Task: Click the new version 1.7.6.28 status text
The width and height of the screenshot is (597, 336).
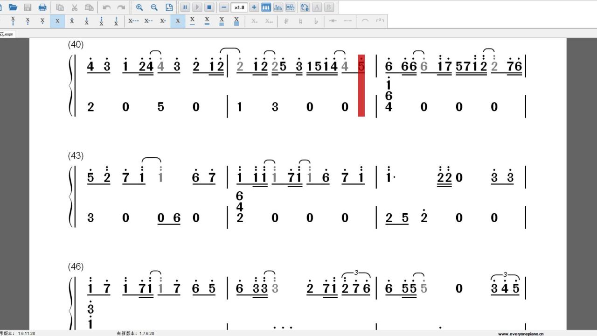Action: pyautogui.click(x=135, y=333)
